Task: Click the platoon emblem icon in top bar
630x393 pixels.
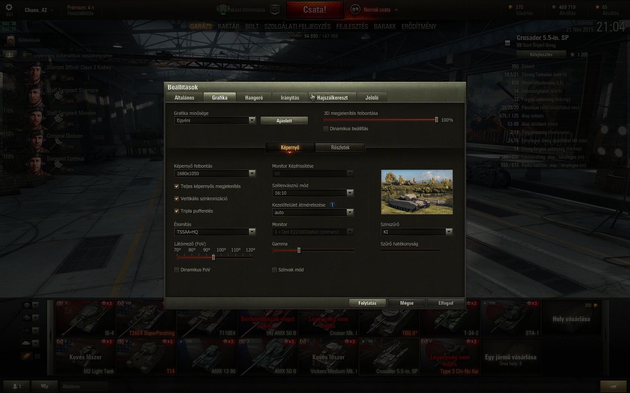Action: (223, 9)
